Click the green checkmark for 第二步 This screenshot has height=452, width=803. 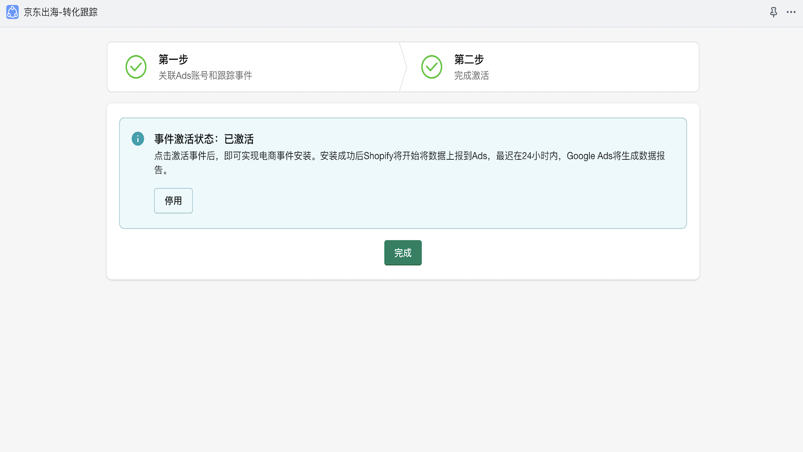(x=432, y=67)
